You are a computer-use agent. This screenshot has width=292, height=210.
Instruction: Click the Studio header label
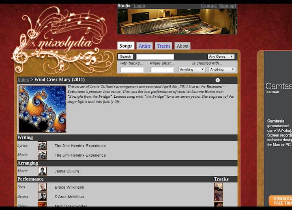[124, 6]
